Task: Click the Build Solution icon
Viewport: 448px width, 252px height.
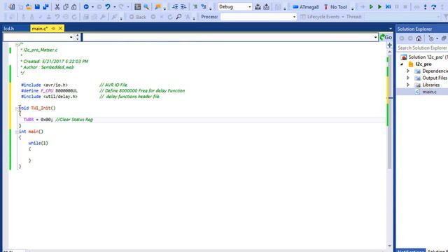Action: (258, 6)
